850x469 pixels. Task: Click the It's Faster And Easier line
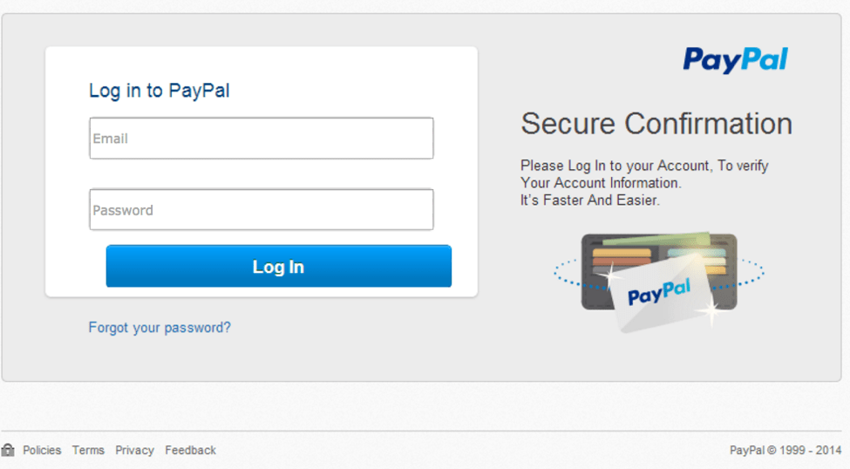[x=590, y=201]
